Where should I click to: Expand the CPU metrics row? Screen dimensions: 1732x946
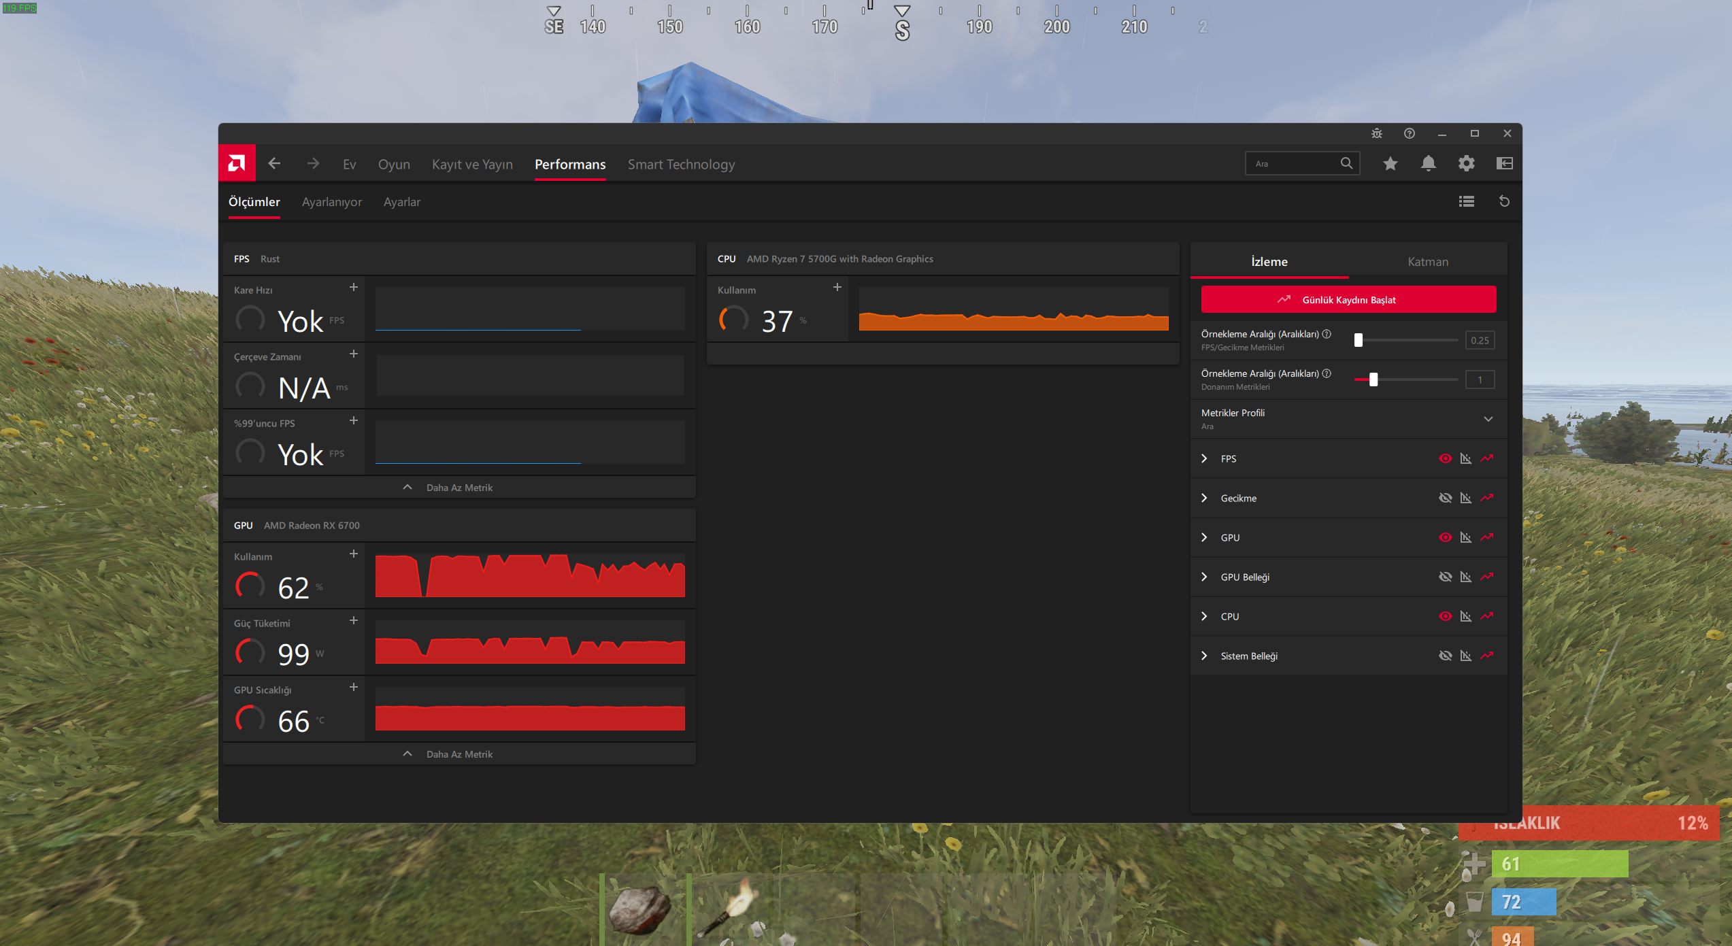[x=1204, y=616]
